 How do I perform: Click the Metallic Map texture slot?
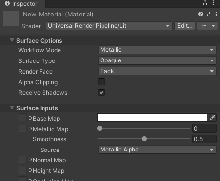click(x=22, y=128)
